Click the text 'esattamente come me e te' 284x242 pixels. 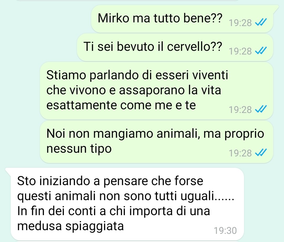121,105
